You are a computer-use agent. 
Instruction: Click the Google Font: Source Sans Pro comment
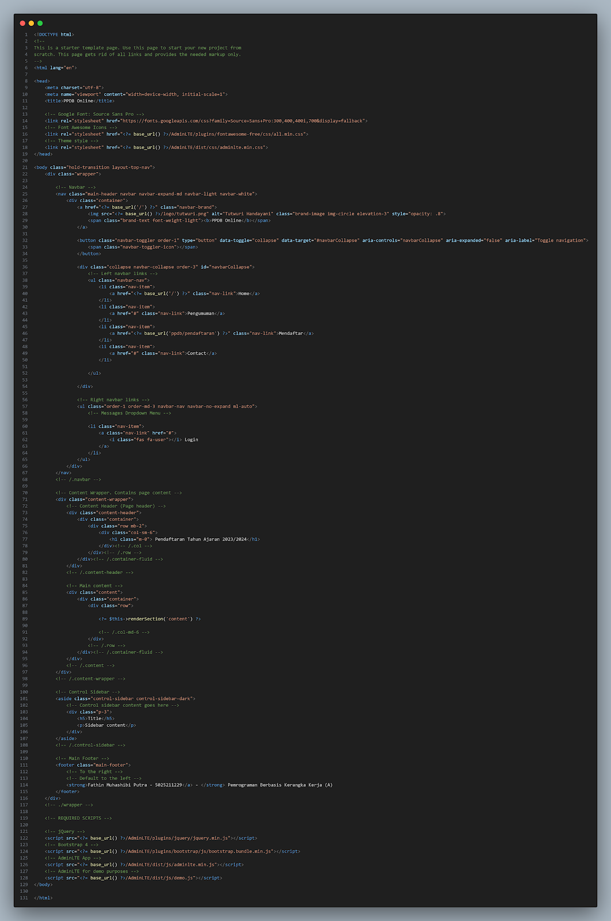coord(94,114)
